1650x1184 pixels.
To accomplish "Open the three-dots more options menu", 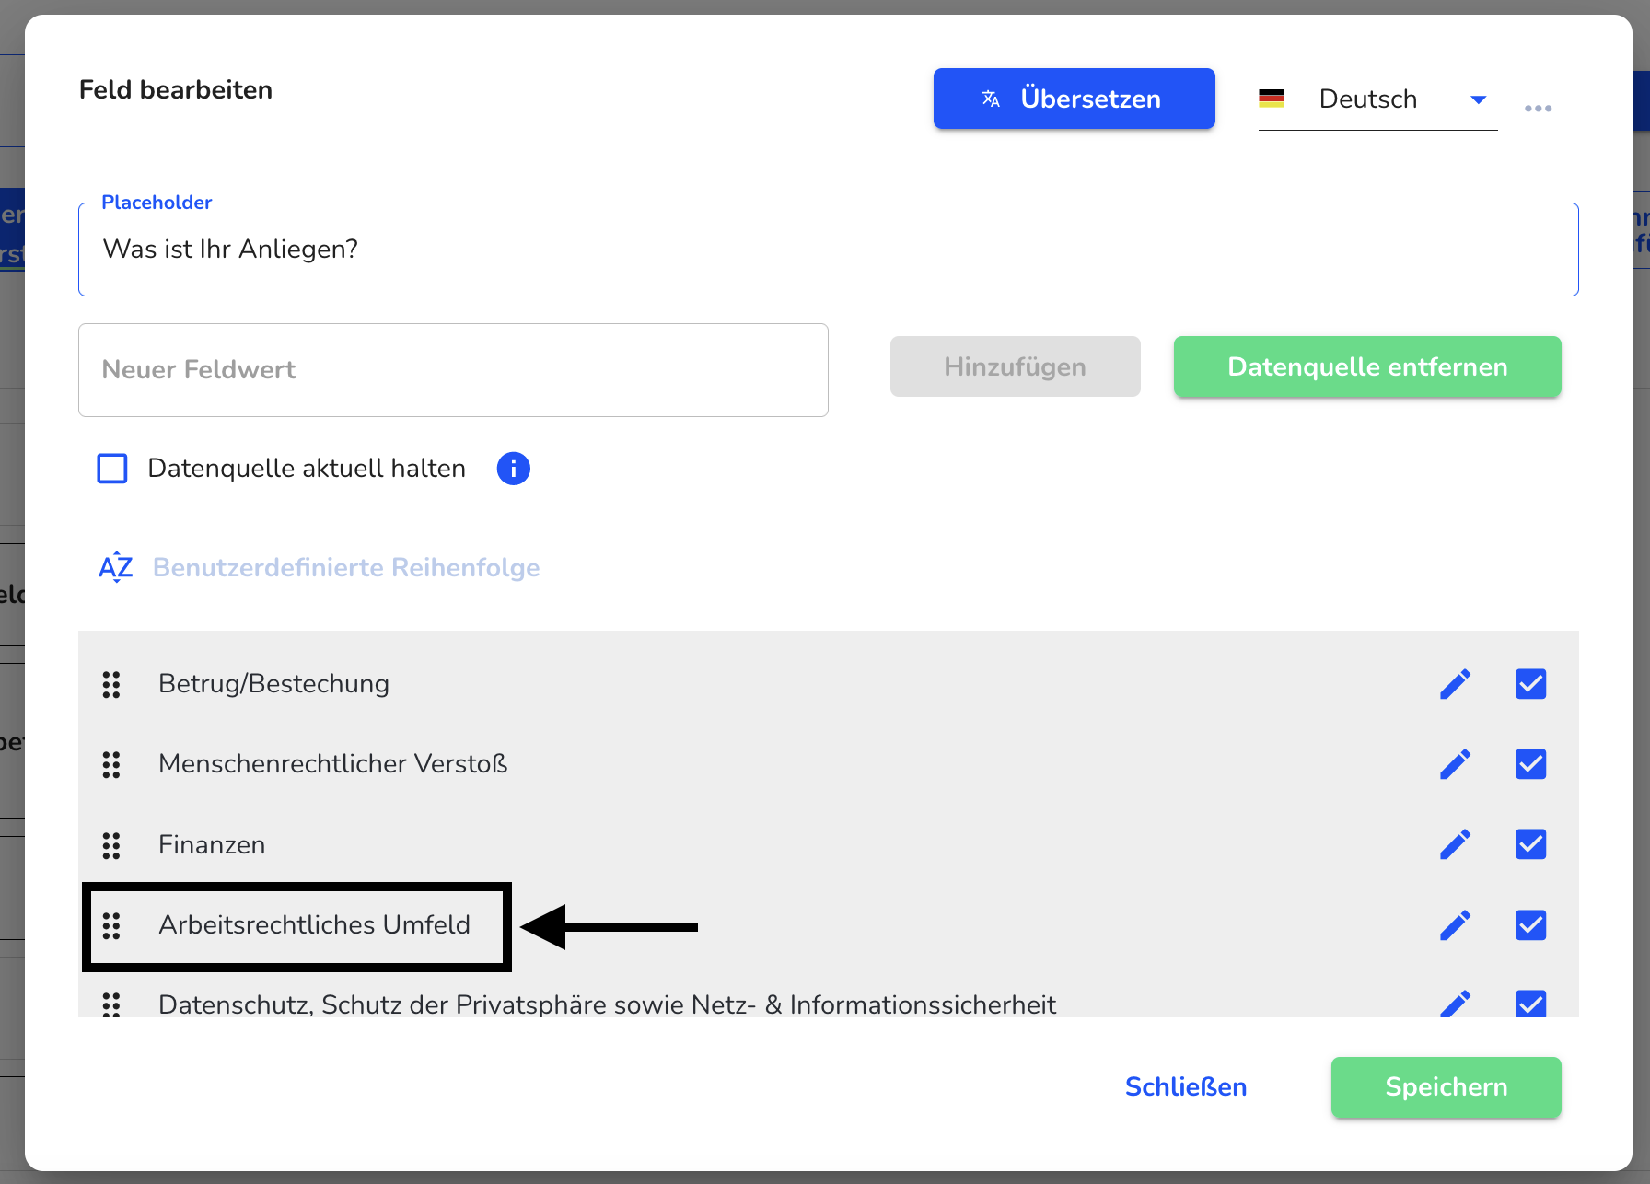I will (1538, 109).
